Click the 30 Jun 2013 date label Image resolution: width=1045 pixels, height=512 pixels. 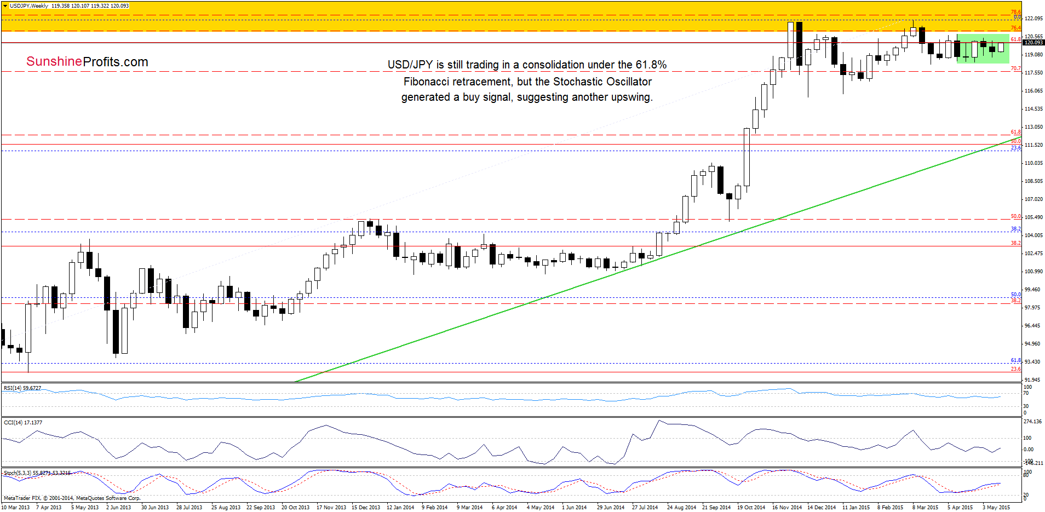pos(155,508)
